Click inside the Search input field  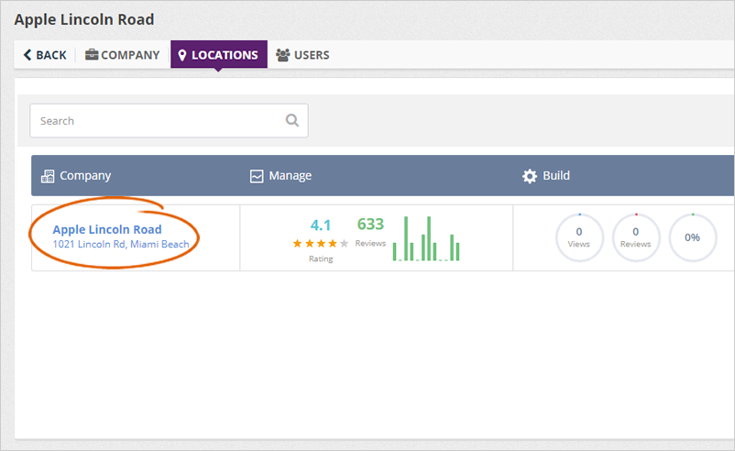pos(156,120)
